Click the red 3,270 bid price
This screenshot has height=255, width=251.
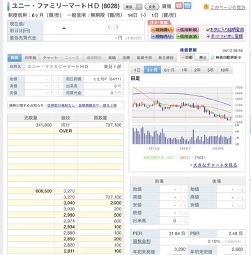(x=69, y=197)
